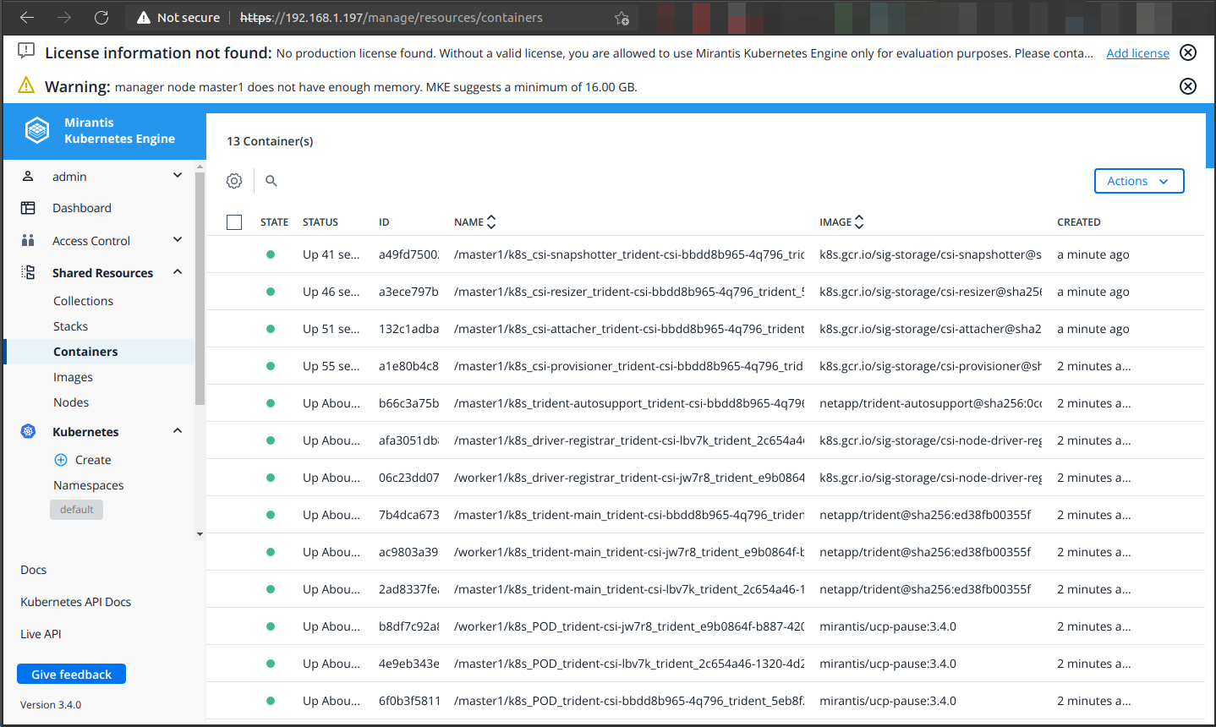This screenshot has width=1216, height=727.
Task: Open container with ID b66c3a75b
Action: click(x=408, y=403)
